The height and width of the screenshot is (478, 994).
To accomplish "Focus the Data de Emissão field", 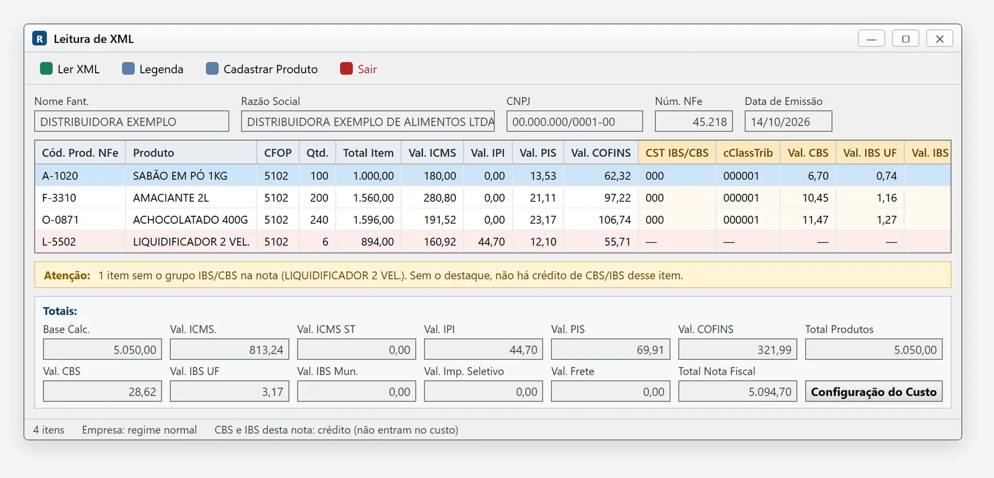I will coord(788,121).
